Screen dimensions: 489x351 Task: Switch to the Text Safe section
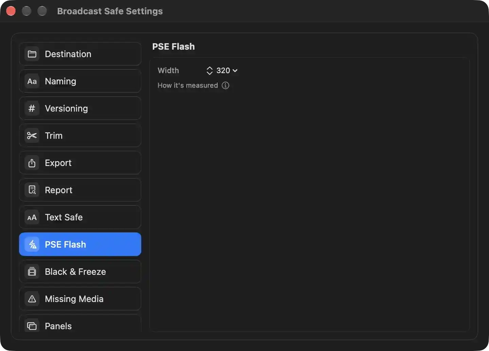point(80,217)
